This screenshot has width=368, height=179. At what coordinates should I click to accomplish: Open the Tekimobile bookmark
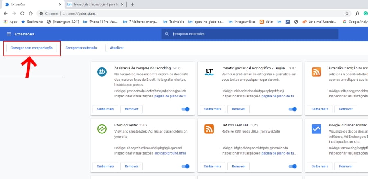click(174, 22)
